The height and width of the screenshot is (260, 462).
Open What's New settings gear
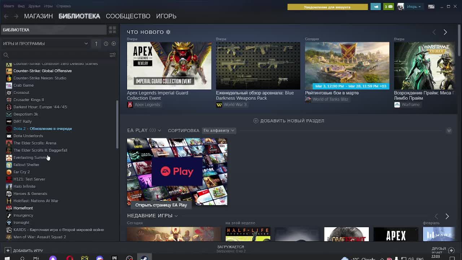tap(168, 32)
